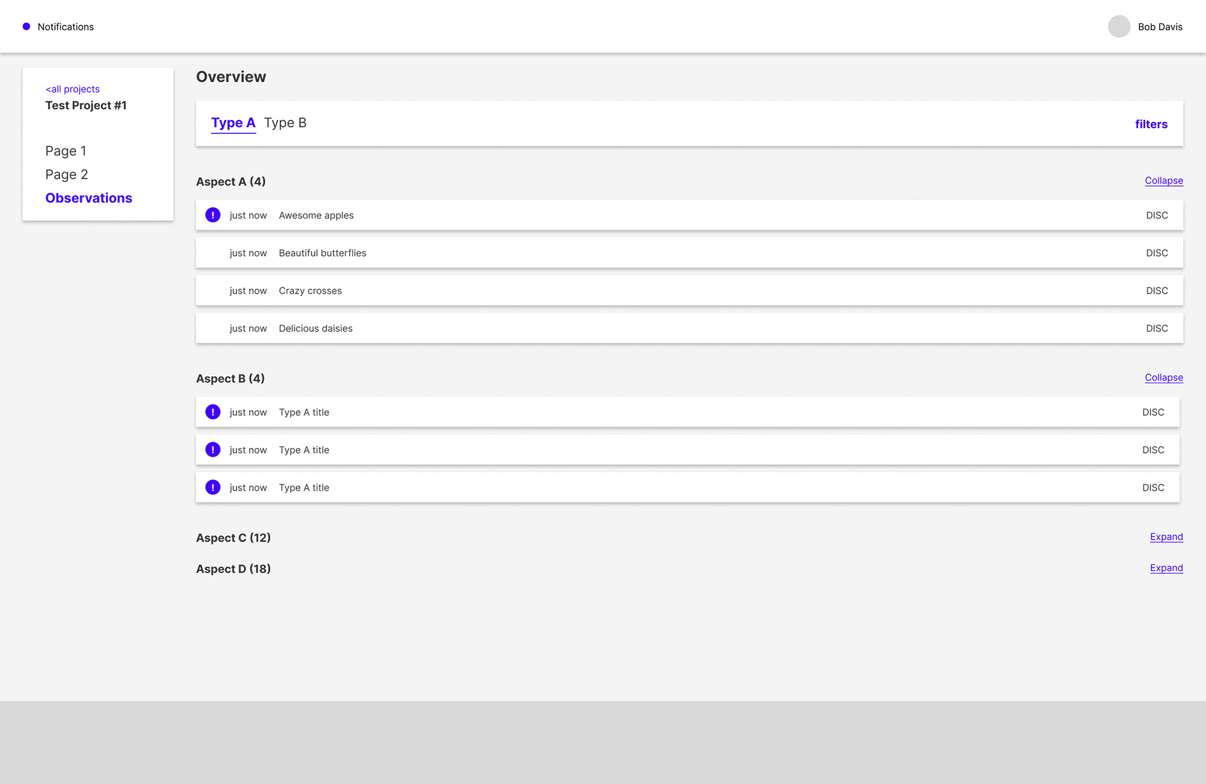
Task: Click just now timestamp on Delicious daisies row
Action: [x=248, y=329]
